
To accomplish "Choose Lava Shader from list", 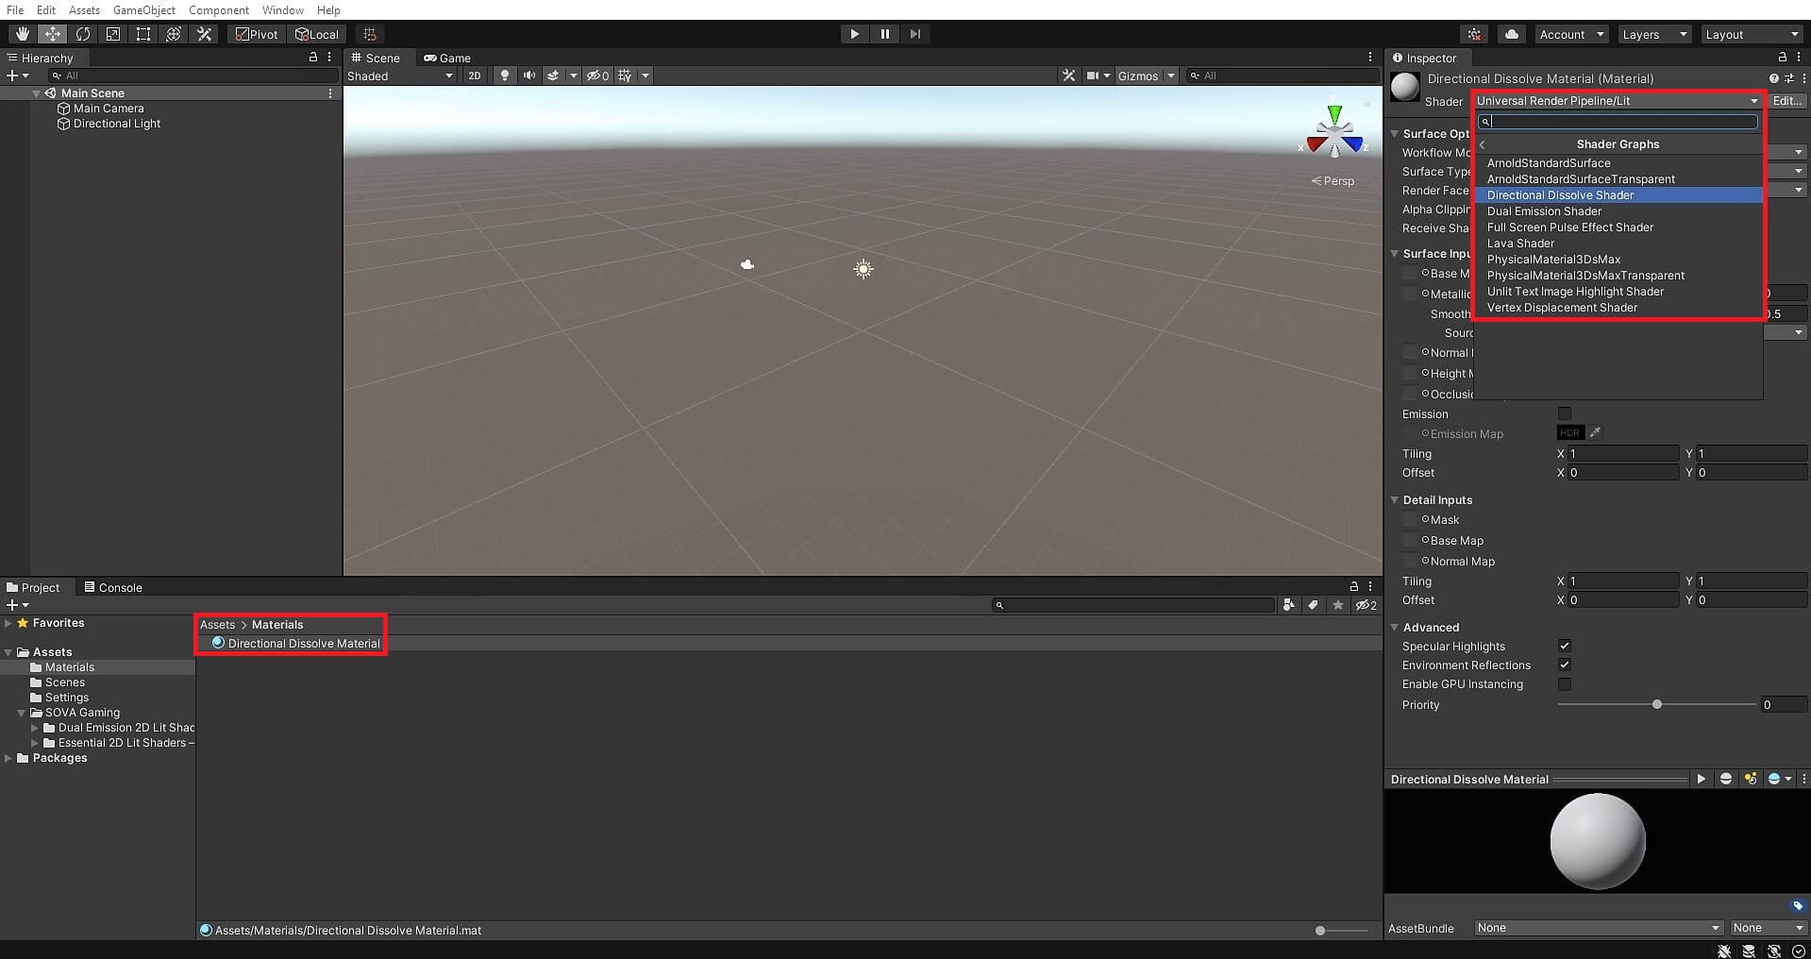I will [x=1618, y=244].
